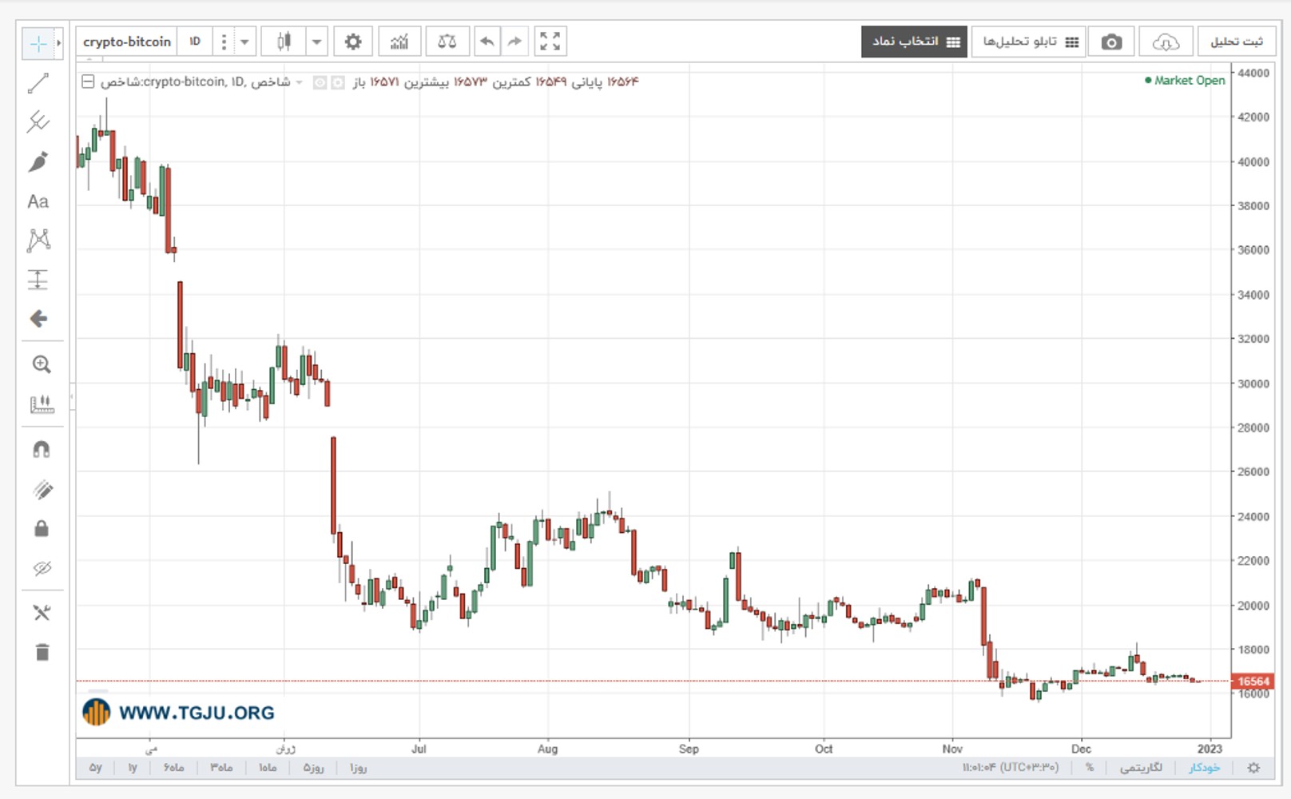
Task: Toggle stay in drawing mode pencil
Action: point(42,489)
